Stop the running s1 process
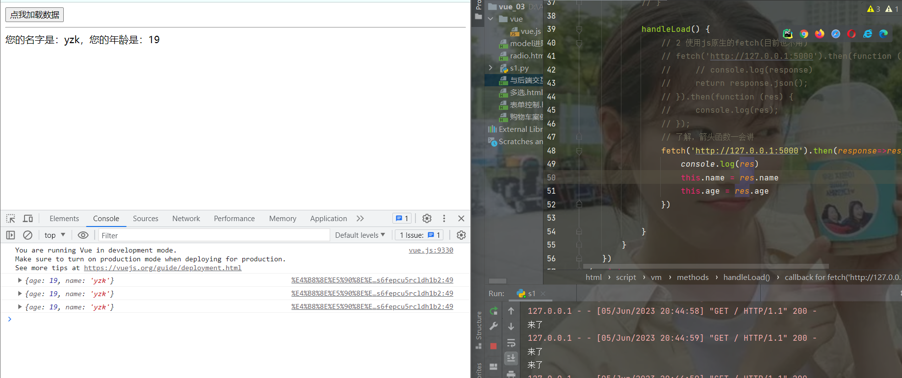Screen dimensions: 902x378 click(493, 346)
